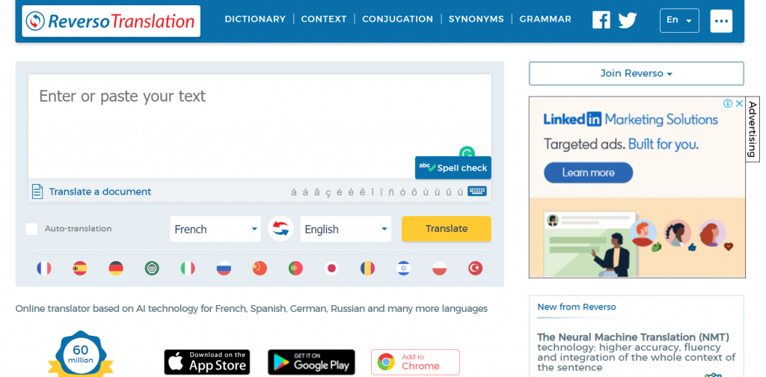This screenshot has height=377, width=766.
Task: Open the Translate a document link
Action: tap(100, 191)
